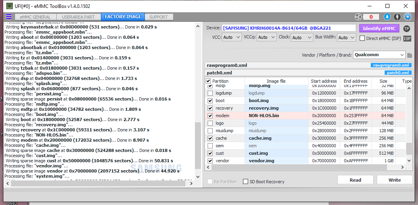This screenshot has height=205, width=418.
Task: Click the round TP icon
Action: pos(406,28)
